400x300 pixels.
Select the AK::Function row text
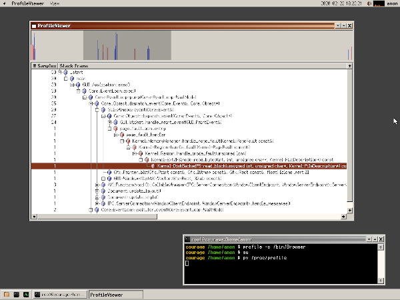tap(227, 185)
